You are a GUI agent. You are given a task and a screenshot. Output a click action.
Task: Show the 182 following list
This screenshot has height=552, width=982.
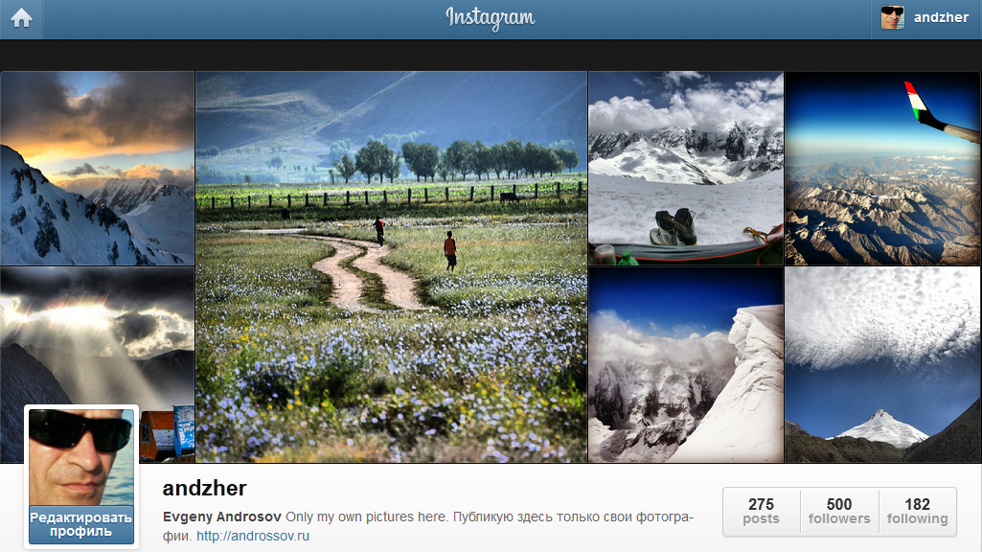(918, 512)
